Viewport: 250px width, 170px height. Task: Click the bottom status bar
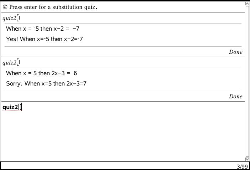[x=117, y=166]
